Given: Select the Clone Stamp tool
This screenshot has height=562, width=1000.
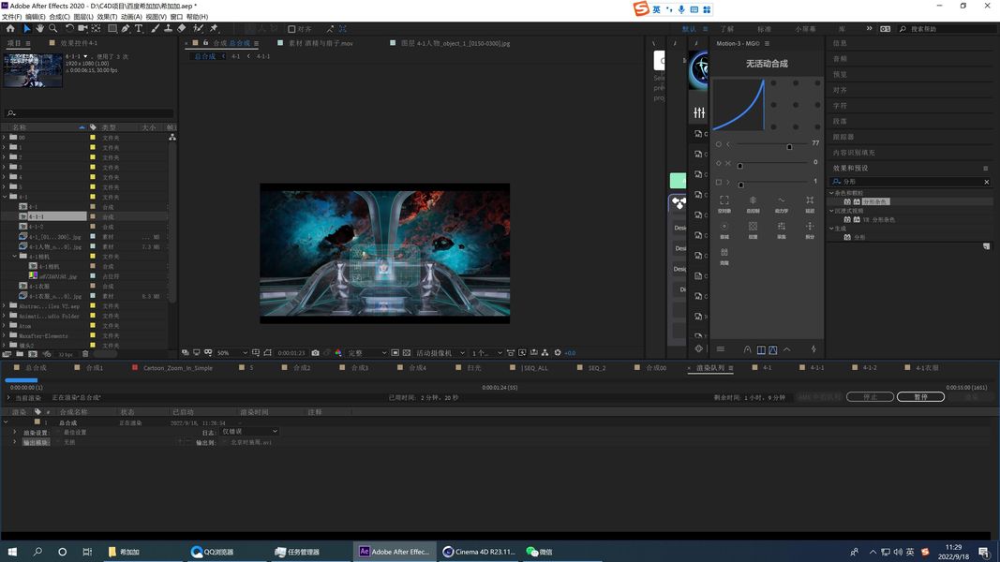Looking at the screenshot, I should click(x=168, y=29).
